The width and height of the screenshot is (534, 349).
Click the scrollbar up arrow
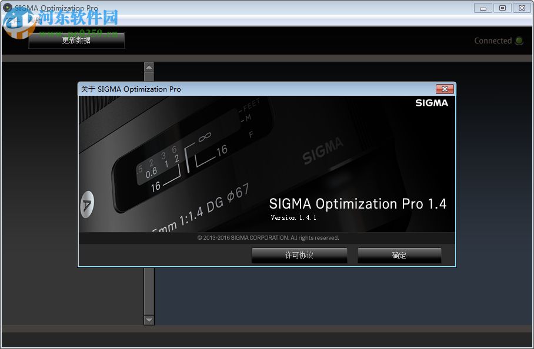pyautogui.click(x=149, y=66)
